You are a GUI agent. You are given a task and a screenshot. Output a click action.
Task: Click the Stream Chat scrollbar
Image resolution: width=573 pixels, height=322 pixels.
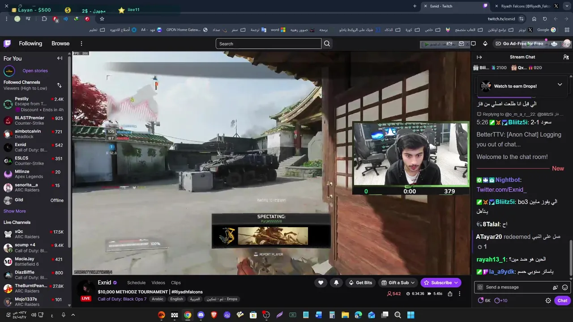571,257
